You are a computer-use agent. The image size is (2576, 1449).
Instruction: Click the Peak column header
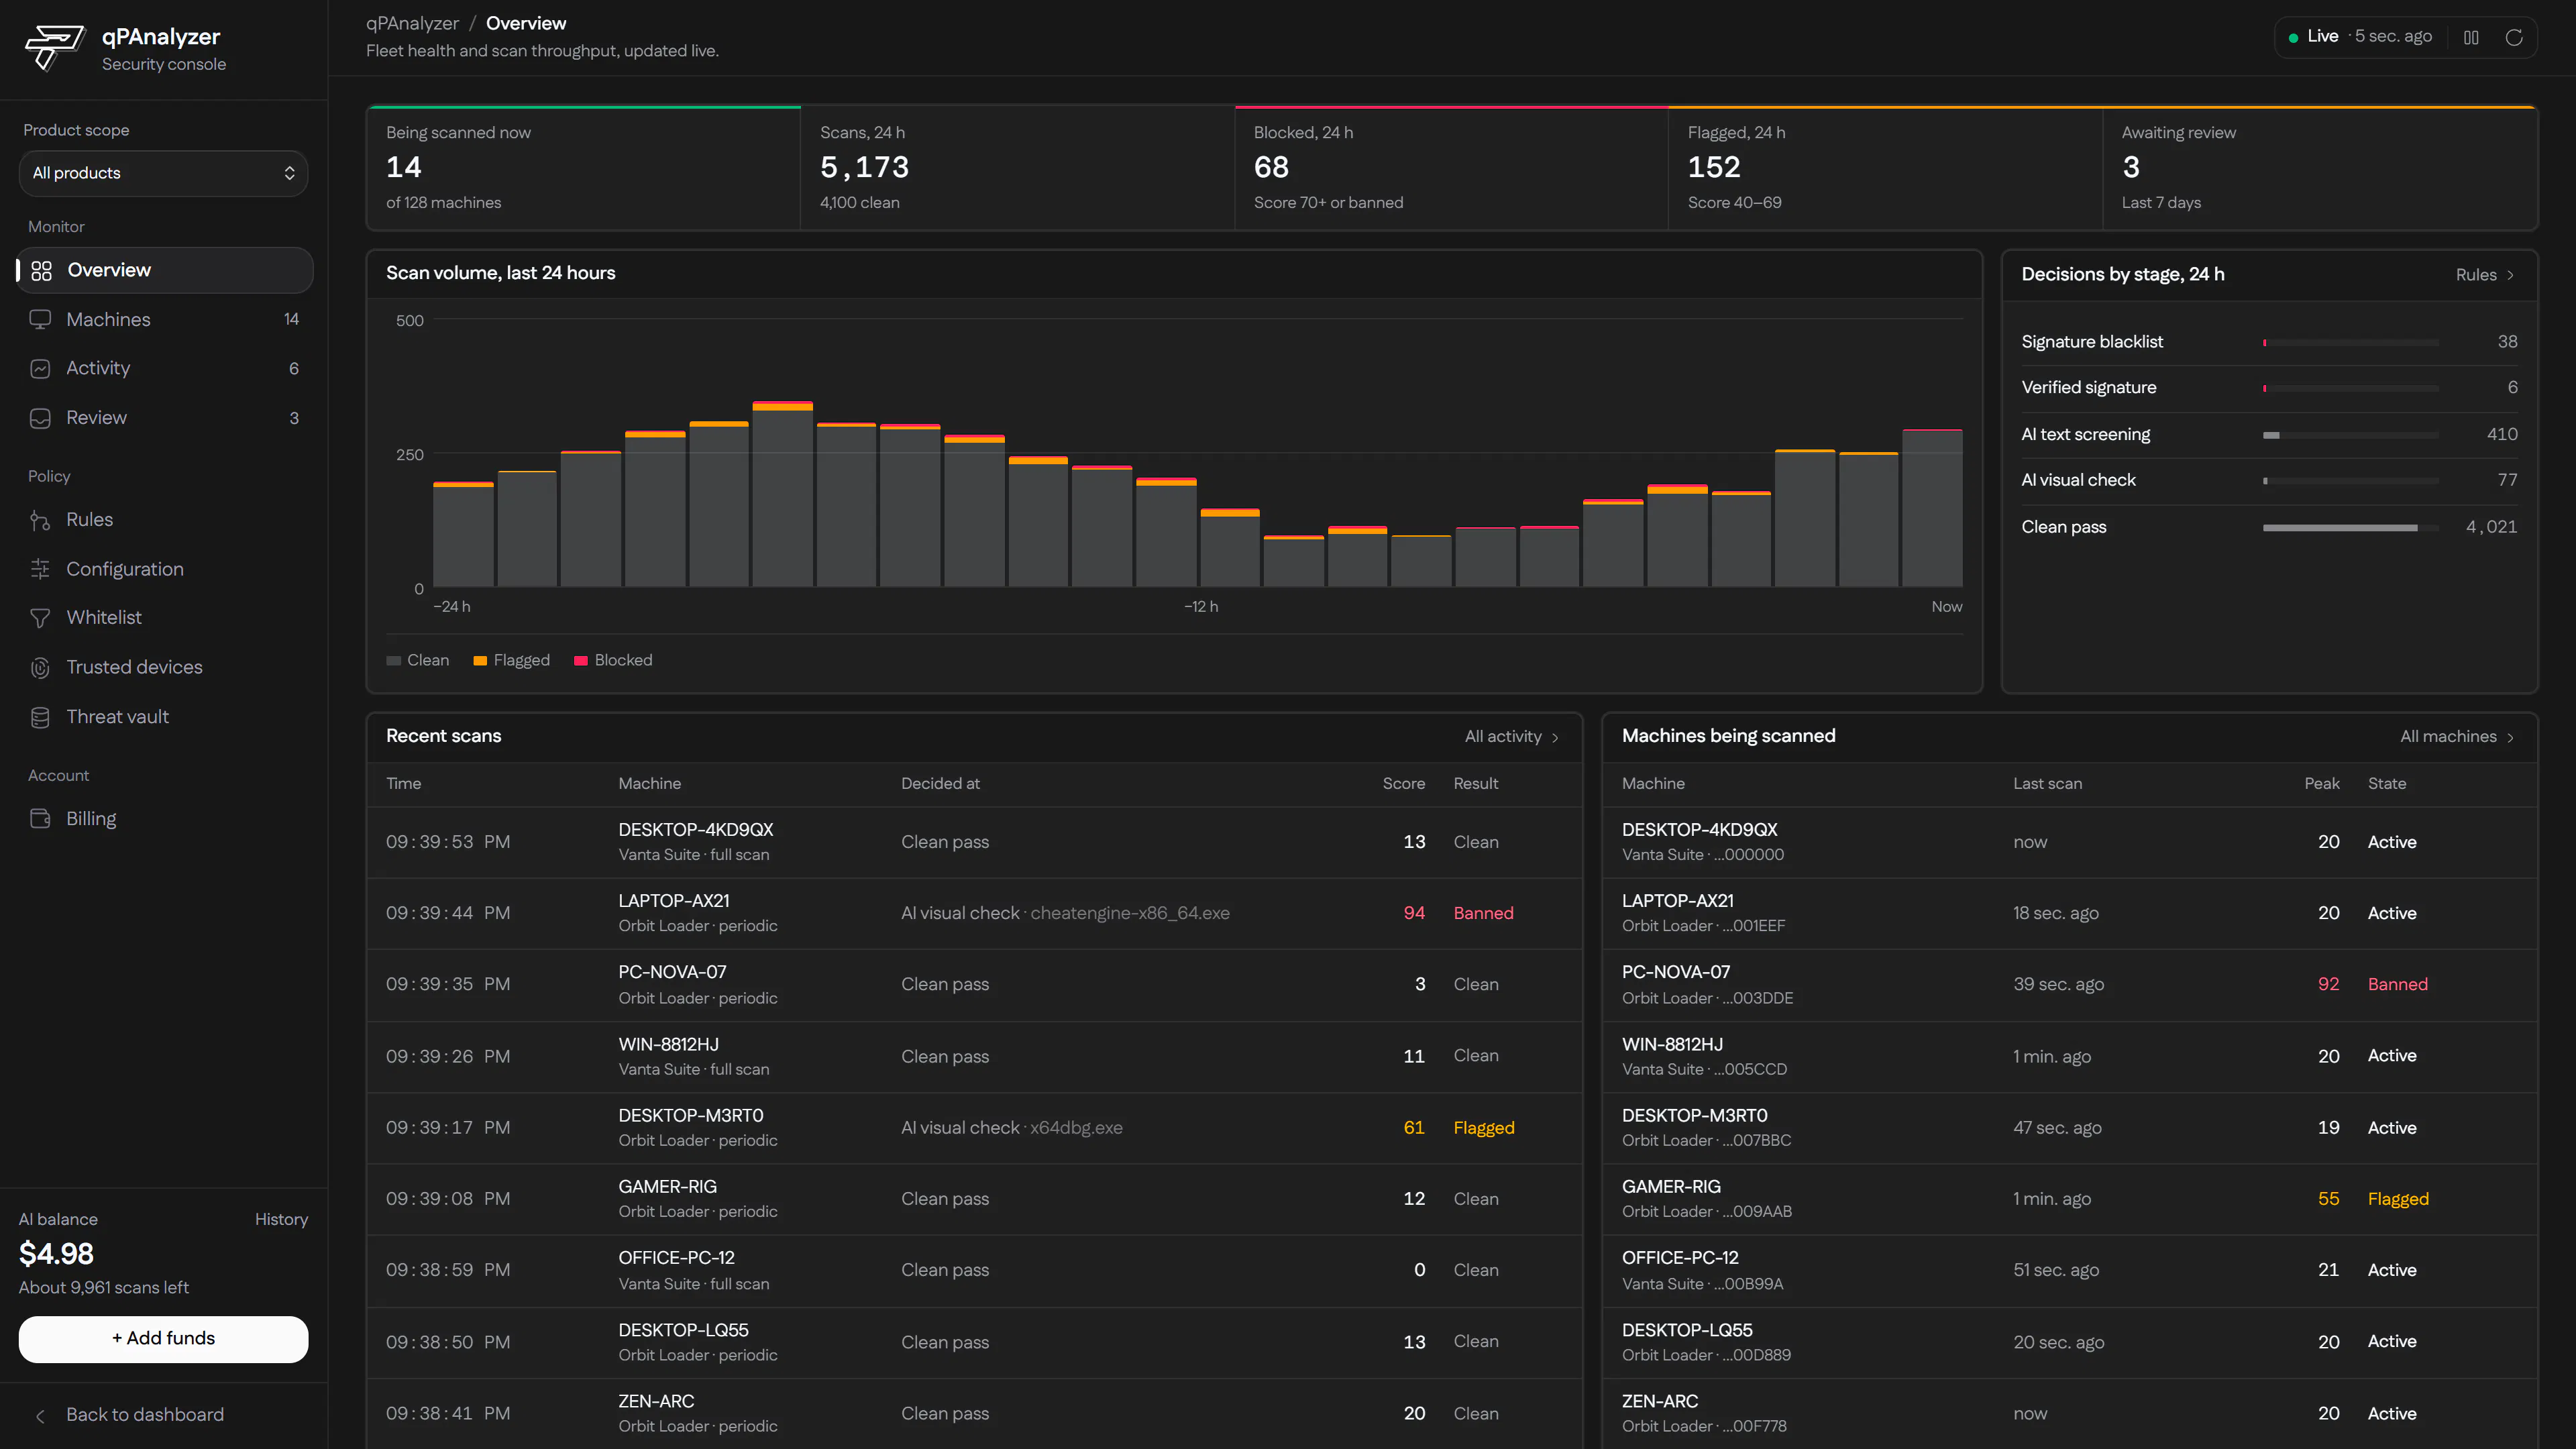[x=2322, y=784]
